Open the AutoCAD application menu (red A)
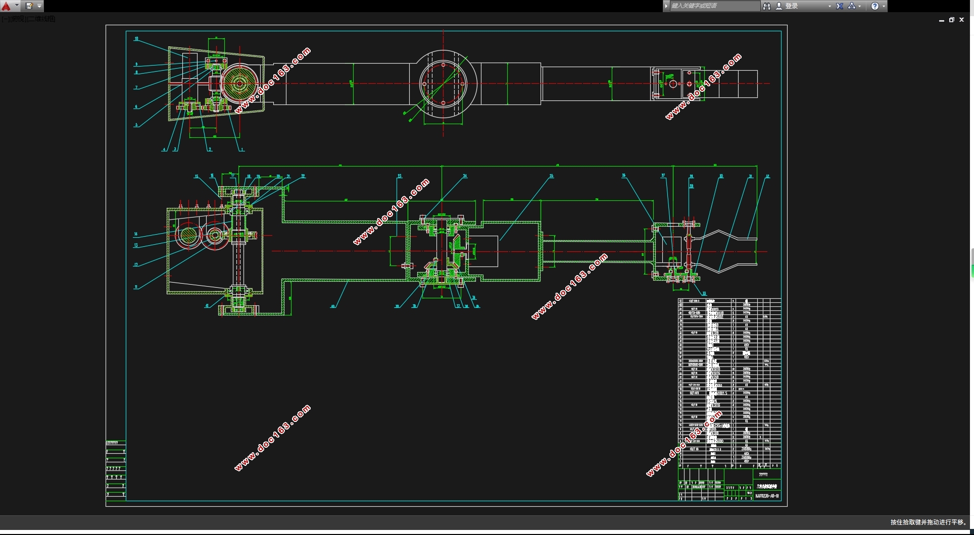Screen dimensions: 974x535 (x=6, y=6)
